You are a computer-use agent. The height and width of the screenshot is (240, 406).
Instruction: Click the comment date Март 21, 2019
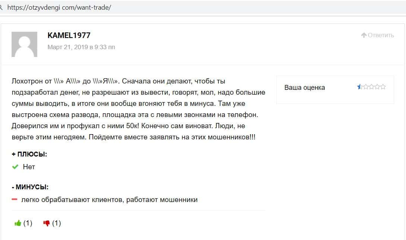[81, 47]
